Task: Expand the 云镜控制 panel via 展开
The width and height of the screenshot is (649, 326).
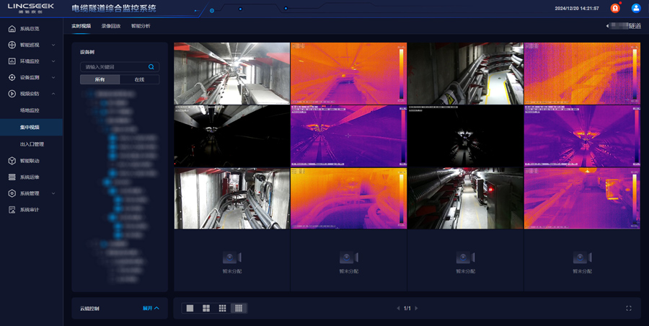Action: [151, 308]
